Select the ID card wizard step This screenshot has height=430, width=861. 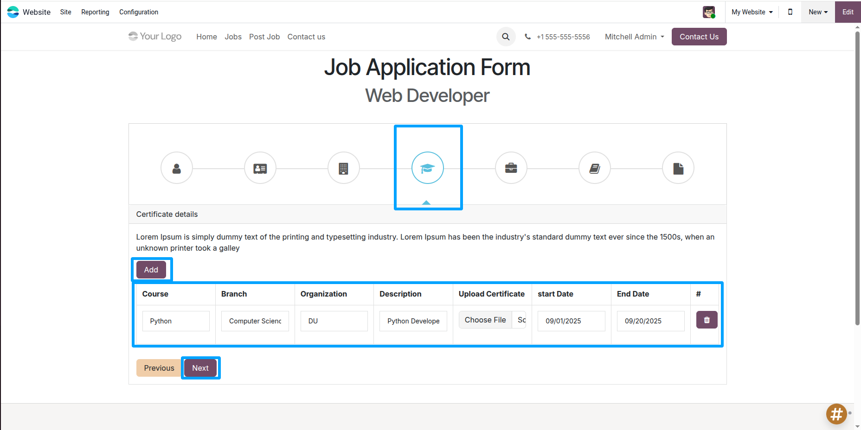tap(260, 168)
